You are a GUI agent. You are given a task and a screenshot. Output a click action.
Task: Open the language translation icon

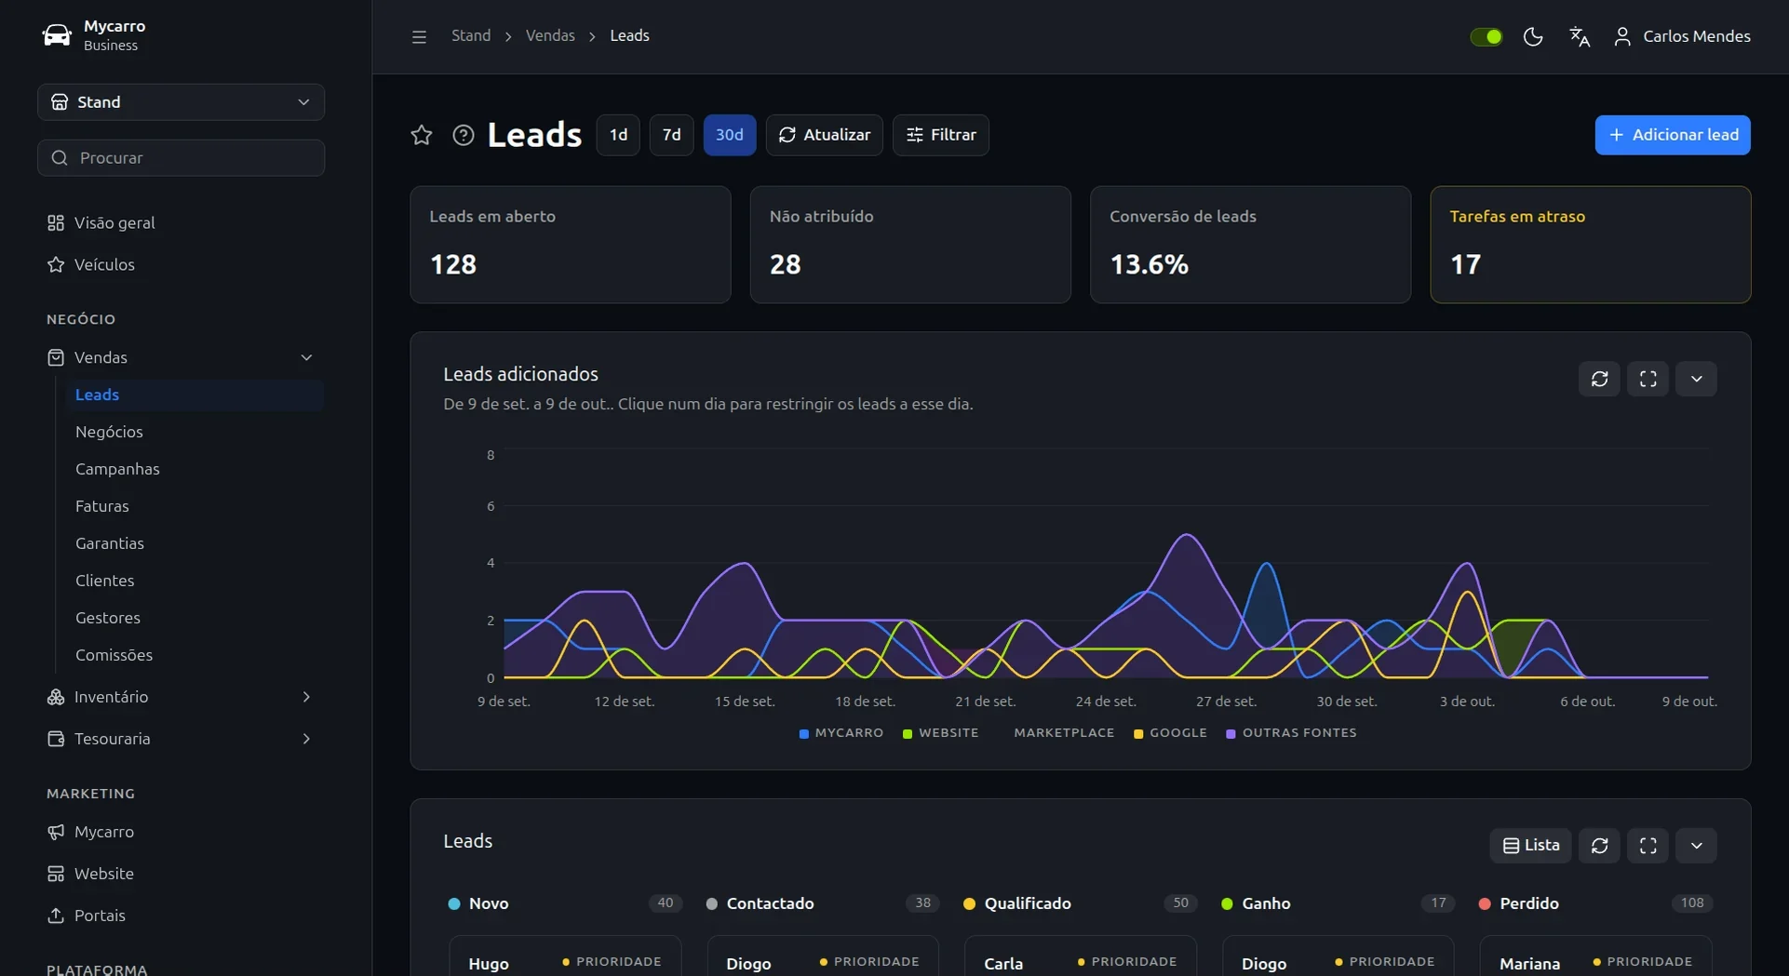pyautogui.click(x=1580, y=36)
